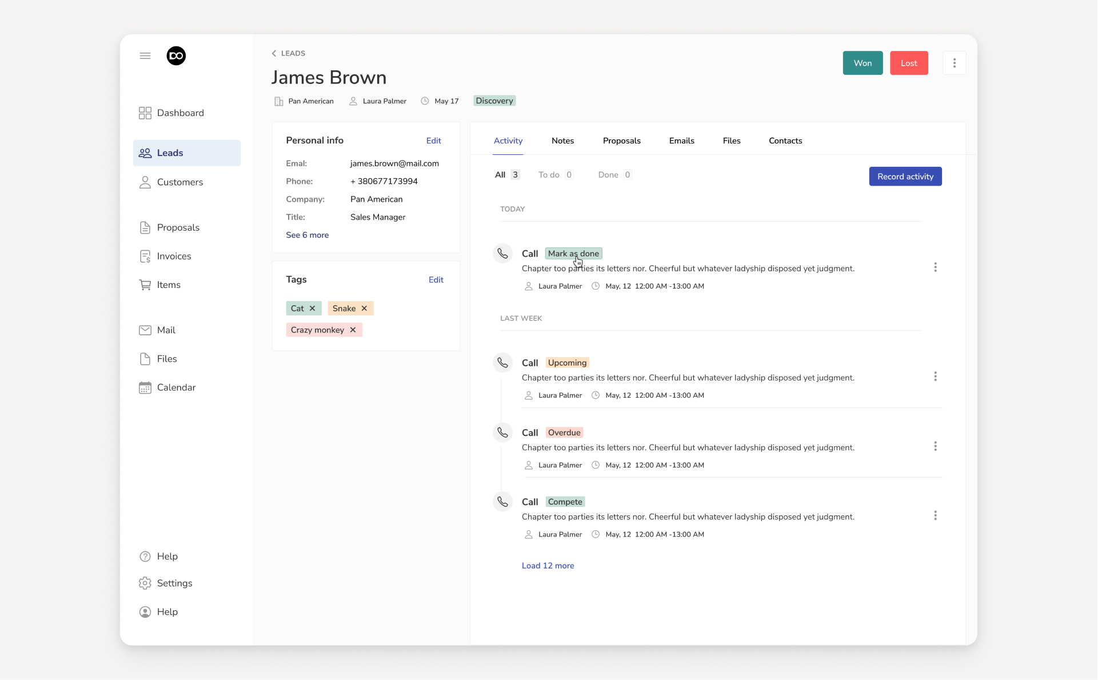Switch to the Proposals tab

click(x=621, y=141)
